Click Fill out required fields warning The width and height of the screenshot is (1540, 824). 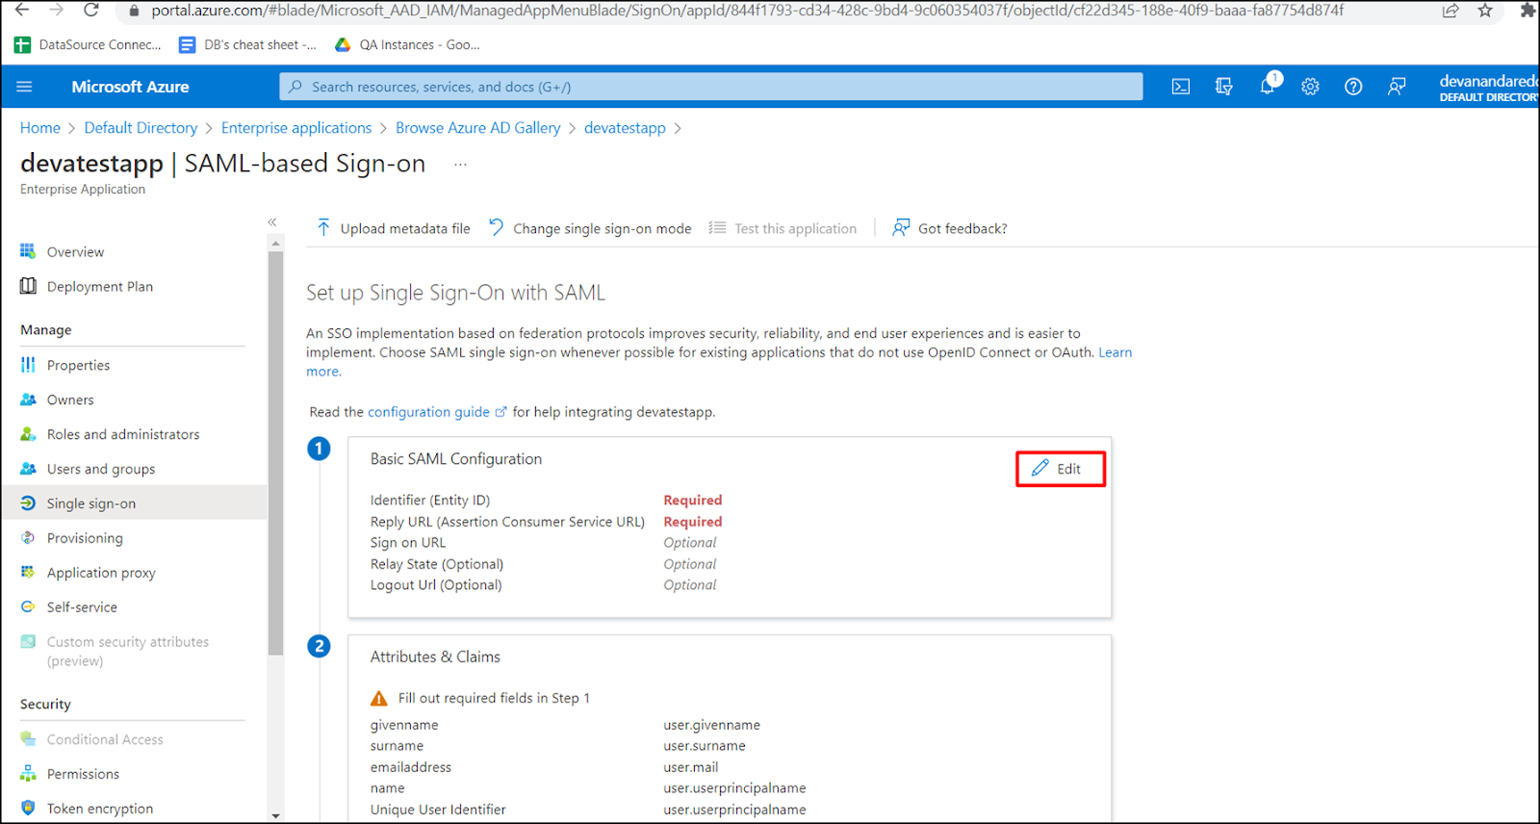click(480, 698)
